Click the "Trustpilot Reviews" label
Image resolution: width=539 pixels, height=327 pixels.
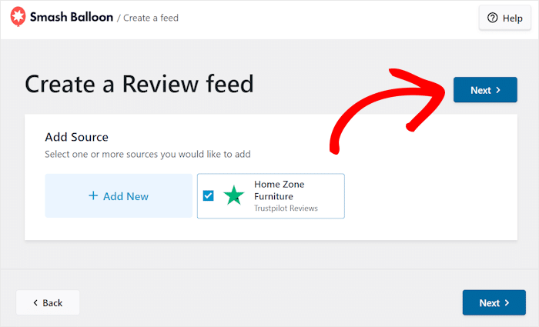tap(286, 209)
